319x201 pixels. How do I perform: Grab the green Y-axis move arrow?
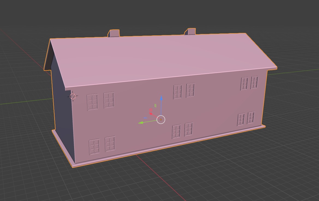pyautogui.click(x=141, y=122)
